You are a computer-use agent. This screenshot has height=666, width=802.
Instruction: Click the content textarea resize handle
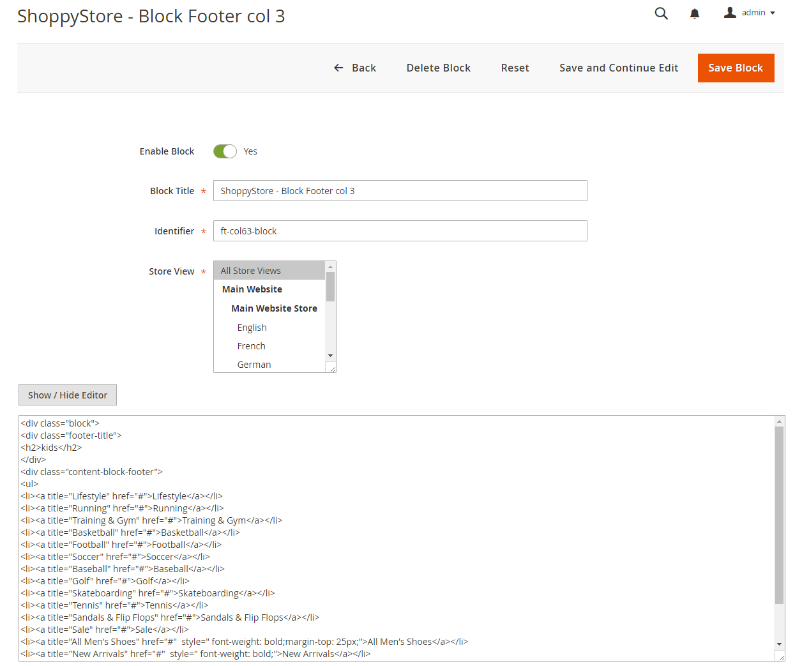780,656
